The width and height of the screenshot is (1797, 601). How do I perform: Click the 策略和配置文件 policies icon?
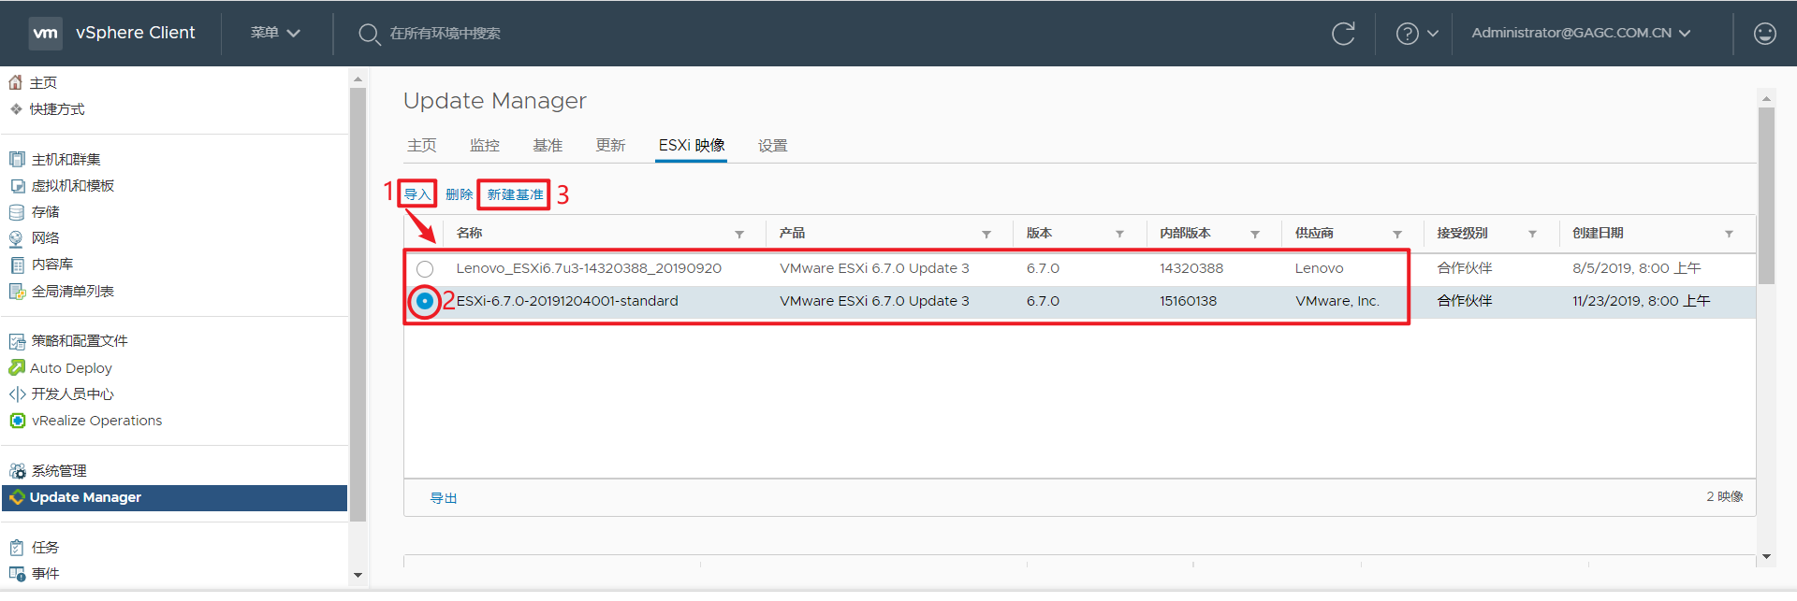click(17, 341)
